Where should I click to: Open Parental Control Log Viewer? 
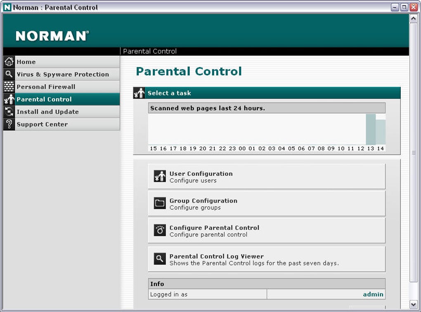click(267, 259)
